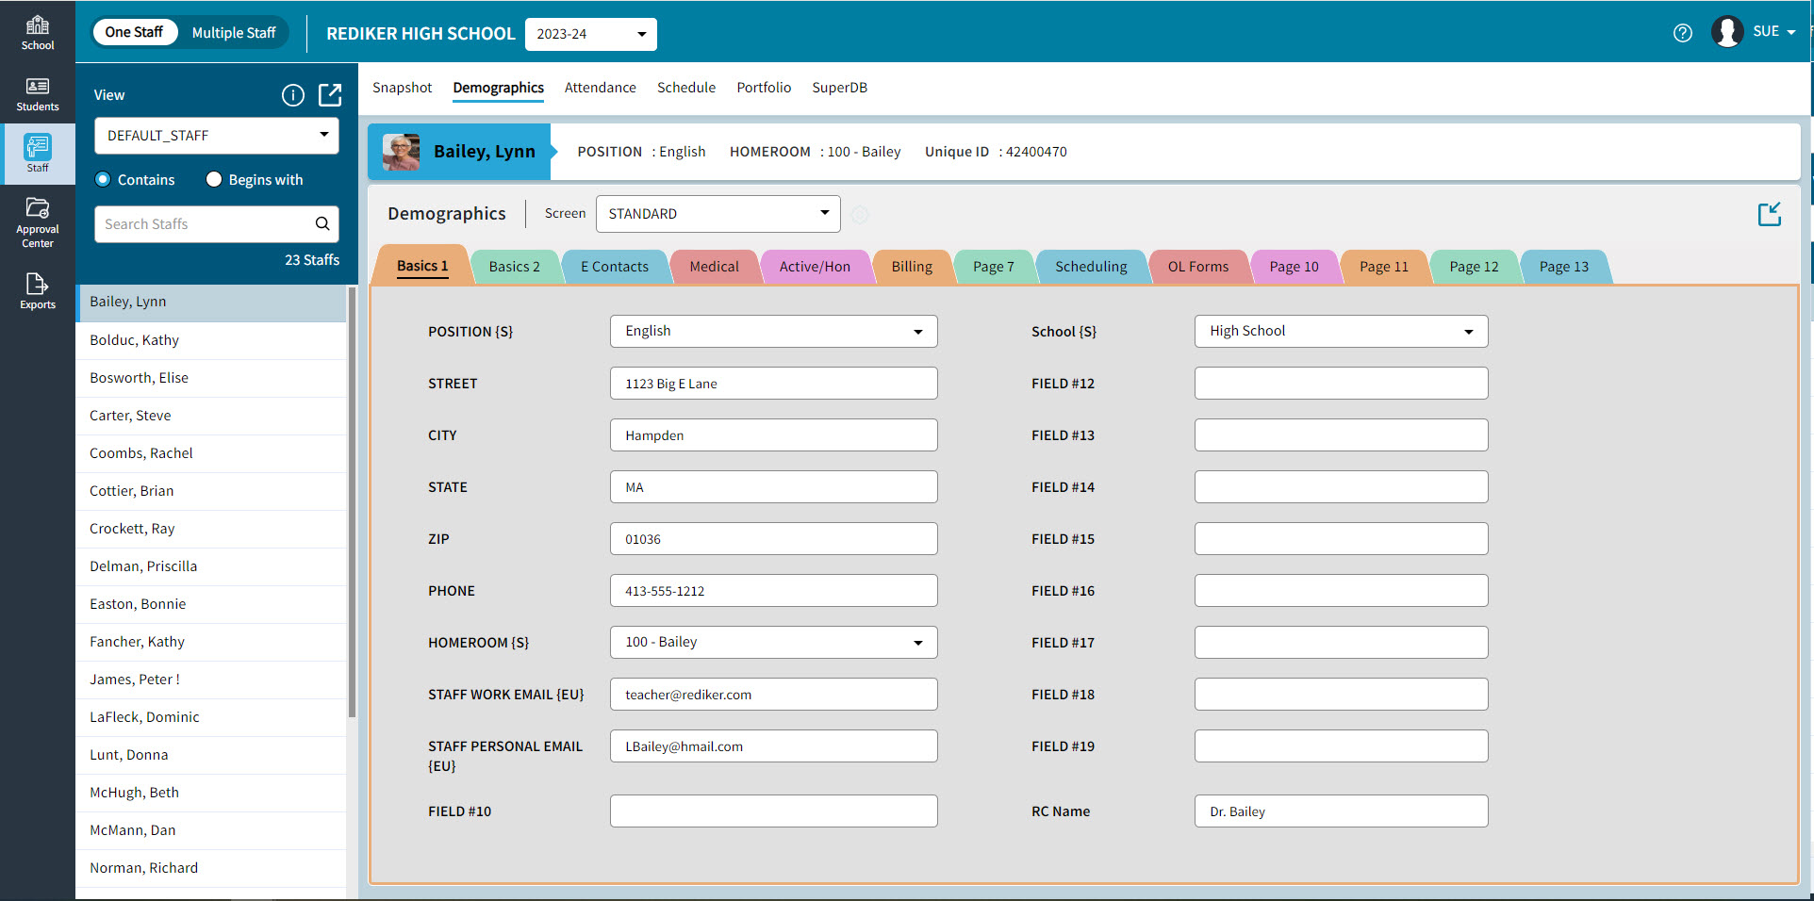
Task: Open the Schedule tab
Action: pos(686,88)
